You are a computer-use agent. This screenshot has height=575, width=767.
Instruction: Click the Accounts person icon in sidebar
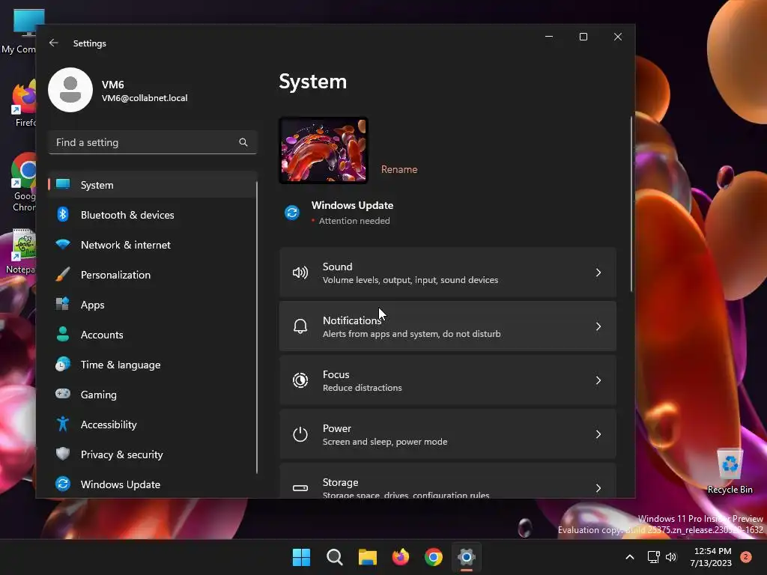tap(63, 334)
